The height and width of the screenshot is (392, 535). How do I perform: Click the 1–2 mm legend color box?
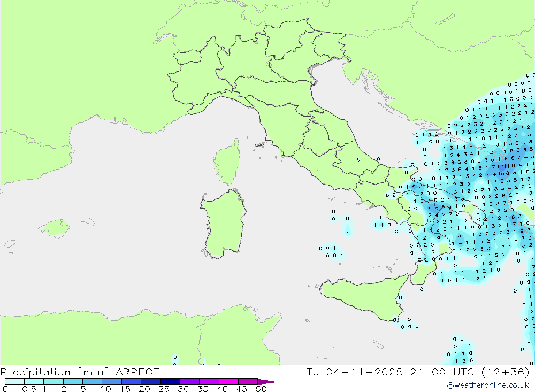point(53,381)
